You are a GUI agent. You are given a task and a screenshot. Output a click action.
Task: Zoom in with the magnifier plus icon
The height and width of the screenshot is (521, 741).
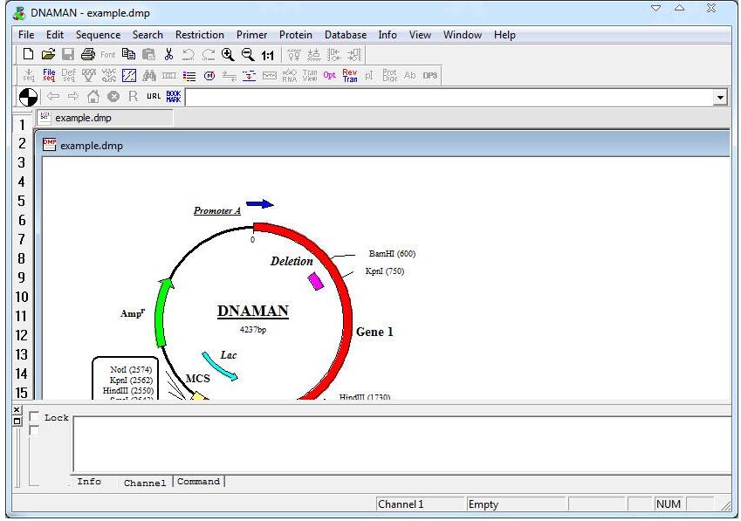(x=229, y=54)
